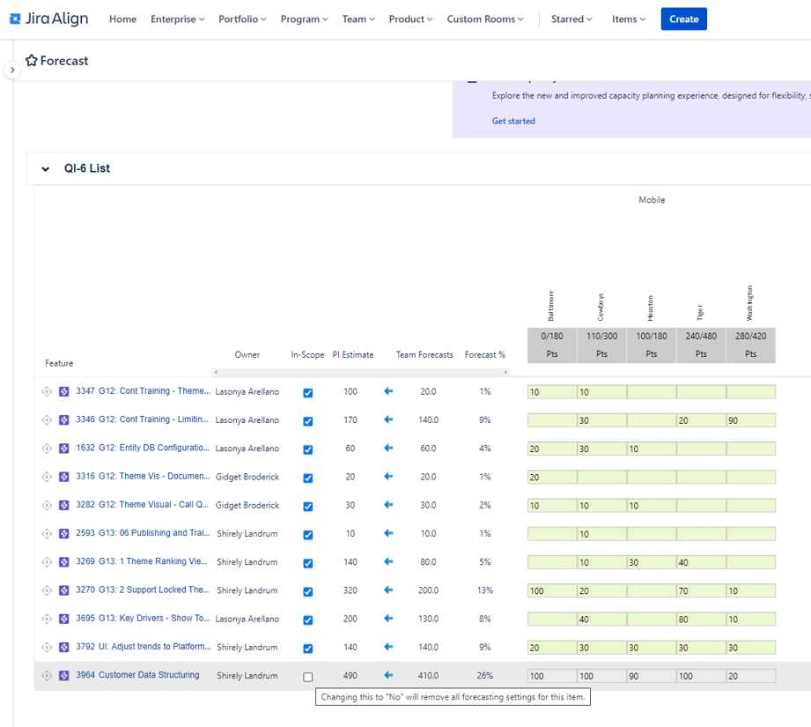Image resolution: width=811 pixels, height=727 pixels.
Task: Click the blue arrow for feature 3964
Action: (388, 675)
